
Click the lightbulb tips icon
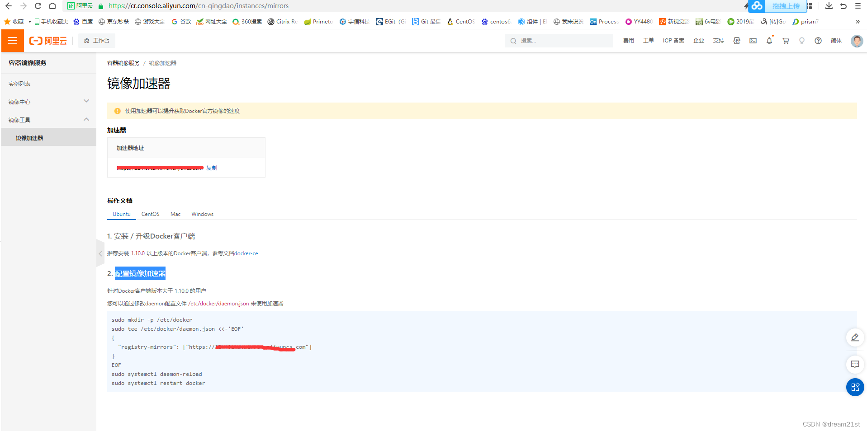click(802, 41)
